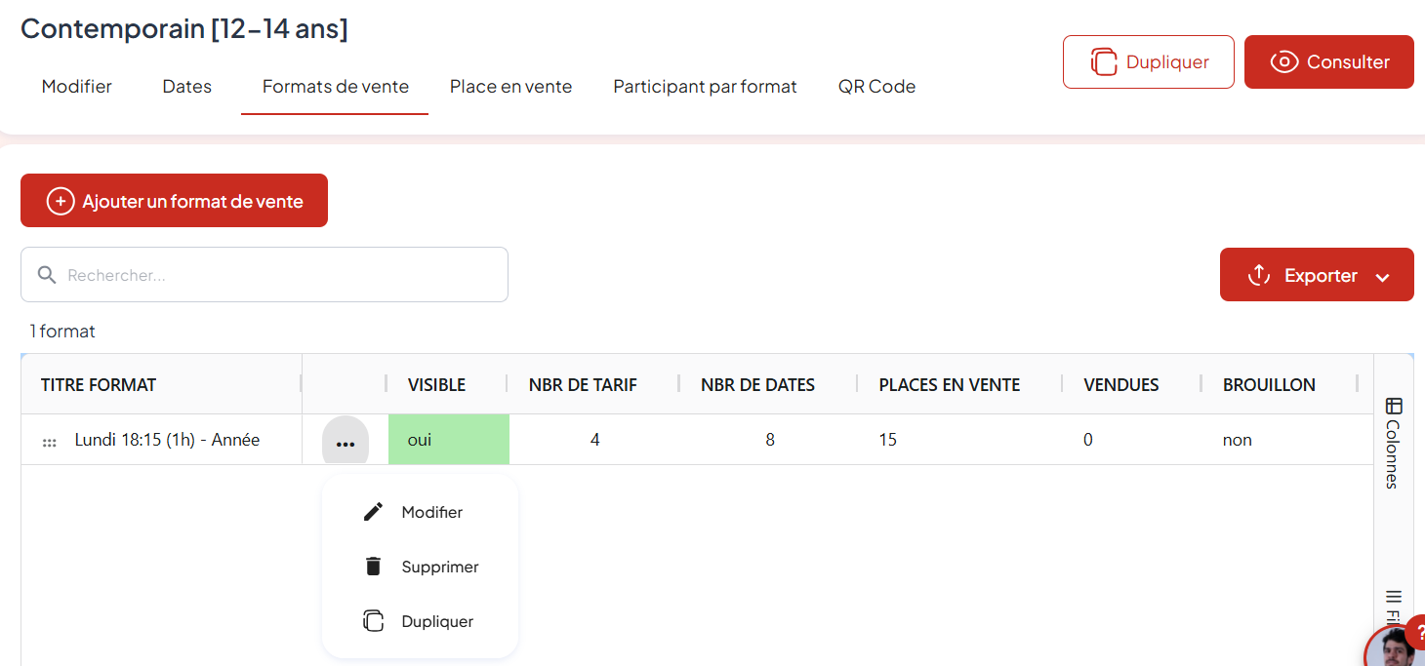Sort by the NBR DE TARIF column header
Screen dimensions: 1425x666
[583, 385]
